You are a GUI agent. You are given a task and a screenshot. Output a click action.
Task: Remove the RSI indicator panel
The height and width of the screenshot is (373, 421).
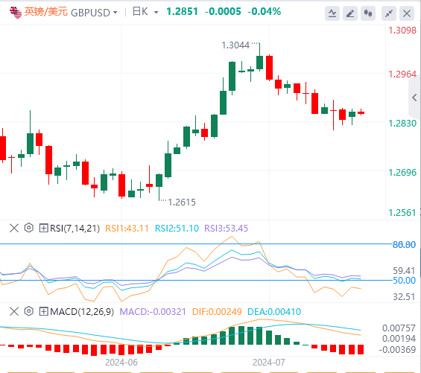[14, 228]
